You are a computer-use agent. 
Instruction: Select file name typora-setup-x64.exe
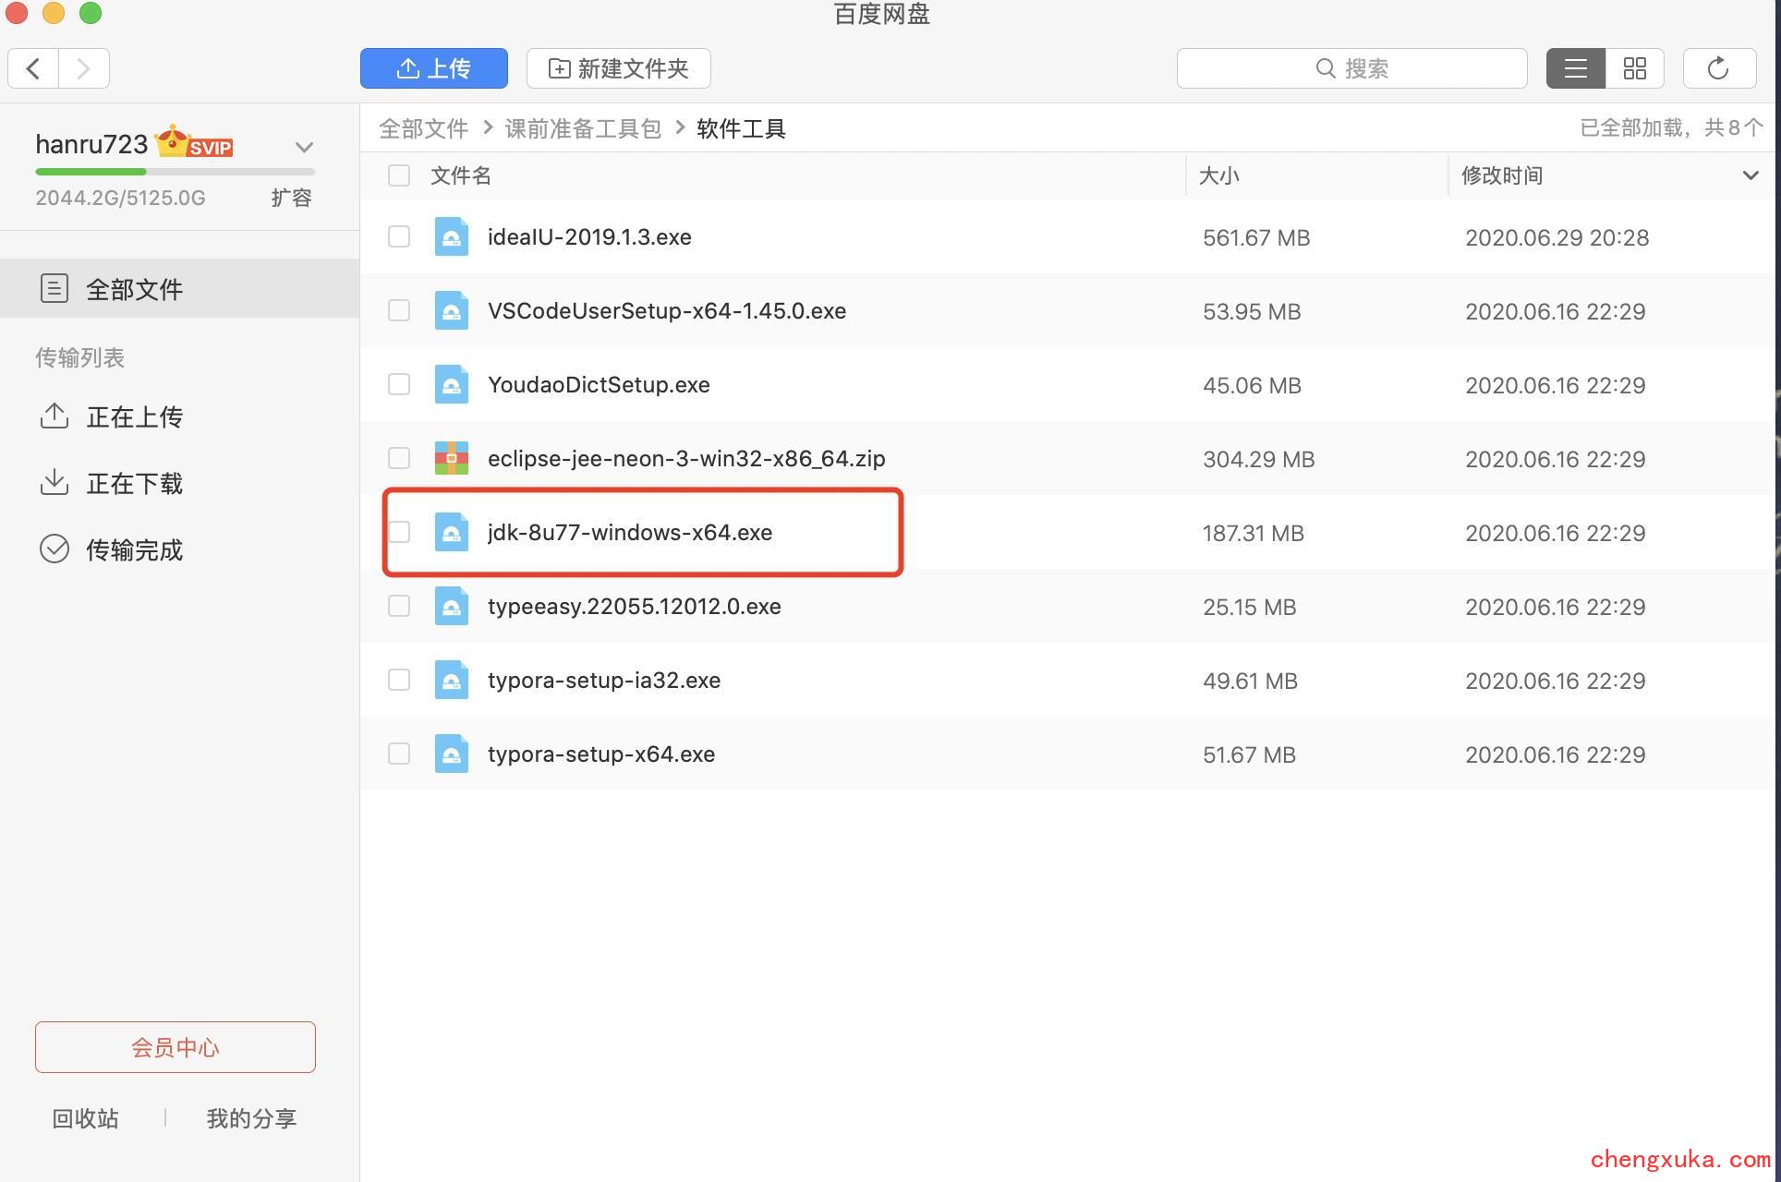click(x=601, y=754)
